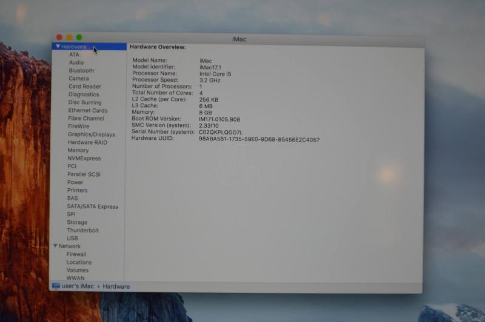Viewport: 485px width, 322px height.
Task: Select Fibre Channel entry
Action: click(x=86, y=118)
